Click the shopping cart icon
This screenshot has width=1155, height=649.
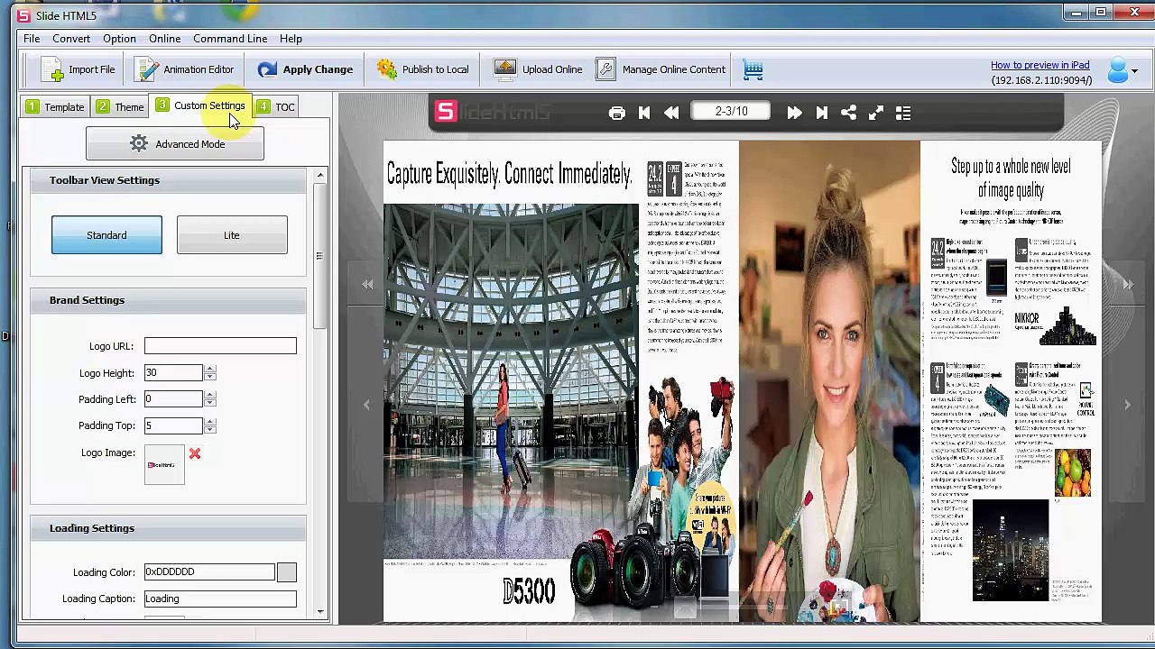[x=753, y=69]
